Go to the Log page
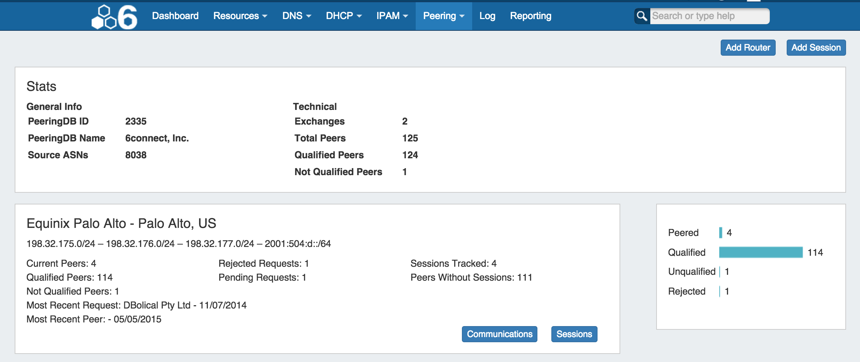This screenshot has height=362, width=860. [x=487, y=16]
